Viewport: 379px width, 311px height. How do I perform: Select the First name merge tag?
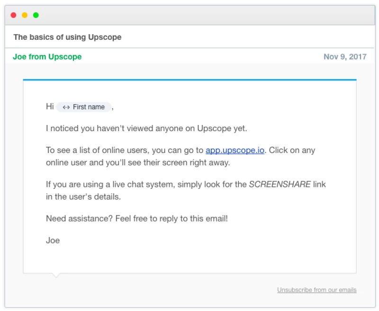[84, 107]
